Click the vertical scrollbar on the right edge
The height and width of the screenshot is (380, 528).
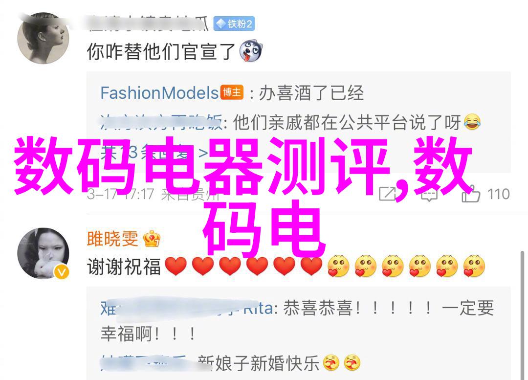coord(522,315)
